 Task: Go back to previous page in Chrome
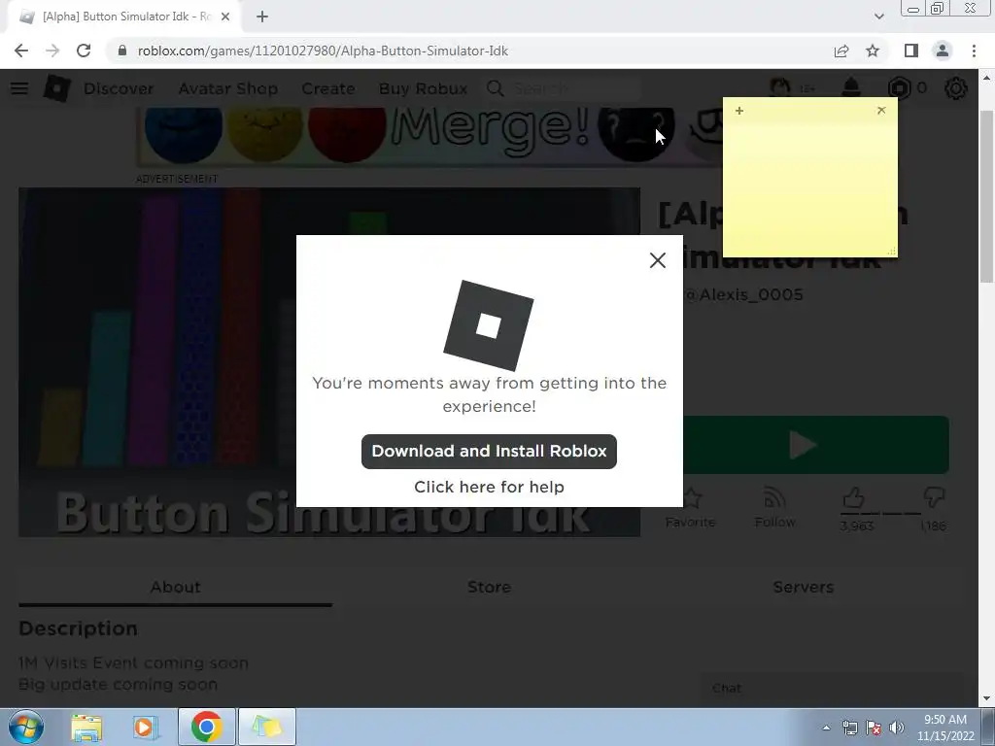tap(21, 51)
